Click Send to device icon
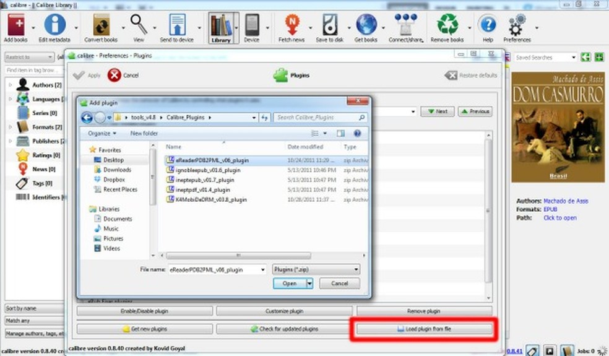The width and height of the screenshot is (609, 356). point(177,25)
